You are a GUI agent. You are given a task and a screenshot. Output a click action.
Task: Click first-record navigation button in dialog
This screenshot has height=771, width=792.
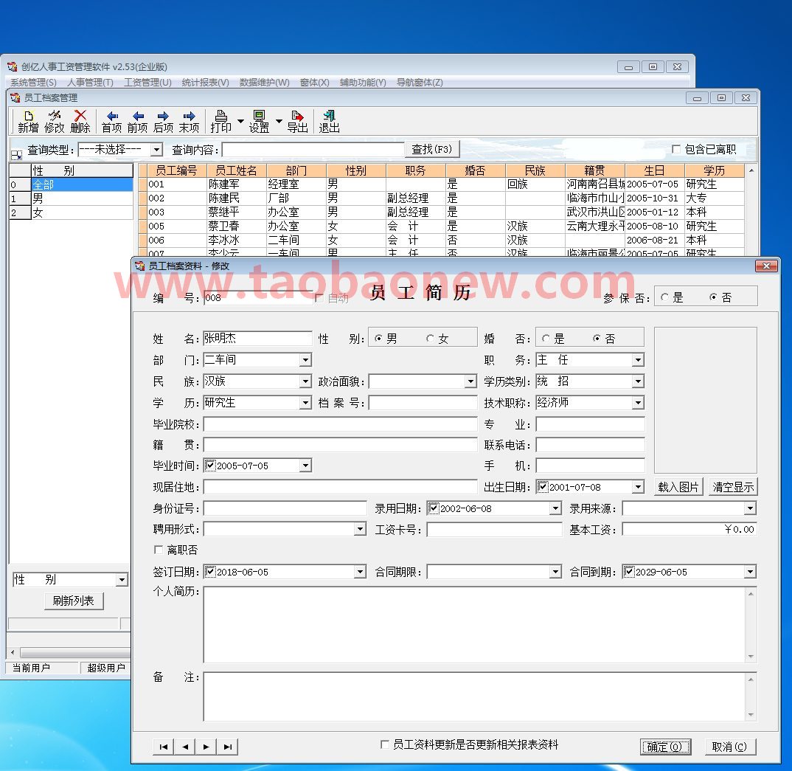(163, 747)
